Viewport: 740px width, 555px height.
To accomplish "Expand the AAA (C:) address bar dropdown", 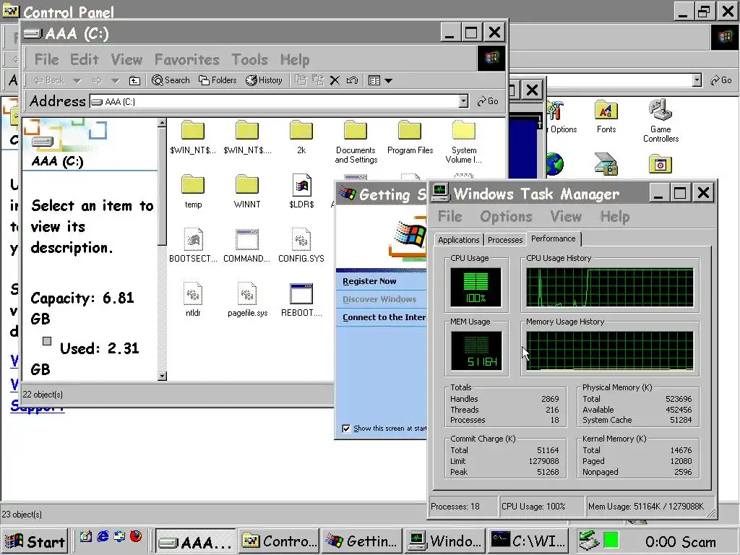I will tap(463, 101).
